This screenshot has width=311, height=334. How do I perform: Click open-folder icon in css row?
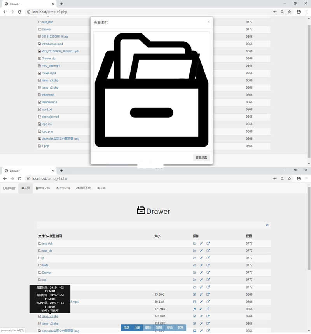[194, 280]
